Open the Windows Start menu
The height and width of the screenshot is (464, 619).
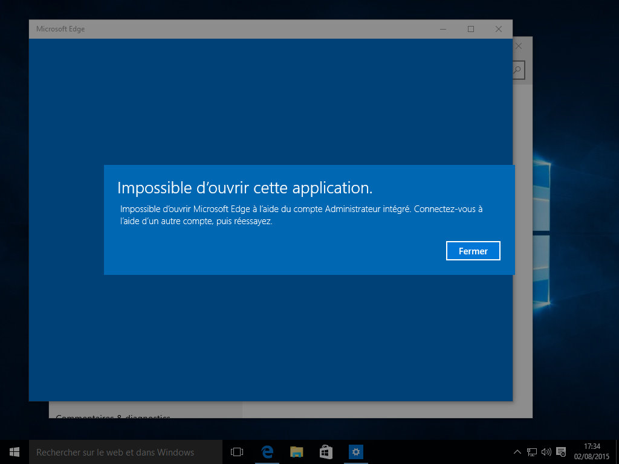click(15, 452)
